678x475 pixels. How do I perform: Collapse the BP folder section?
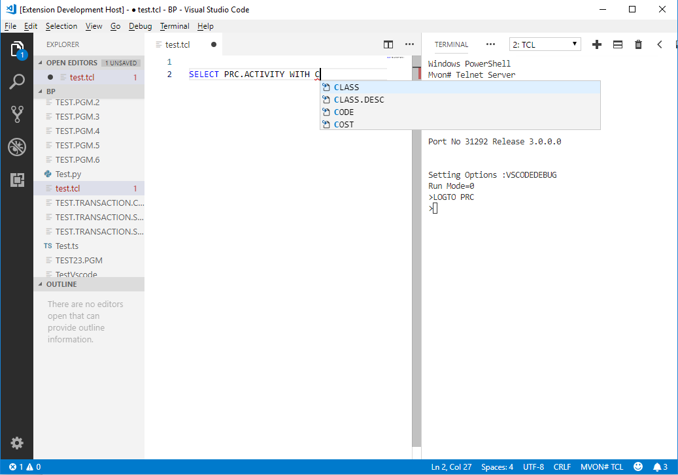(x=41, y=91)
